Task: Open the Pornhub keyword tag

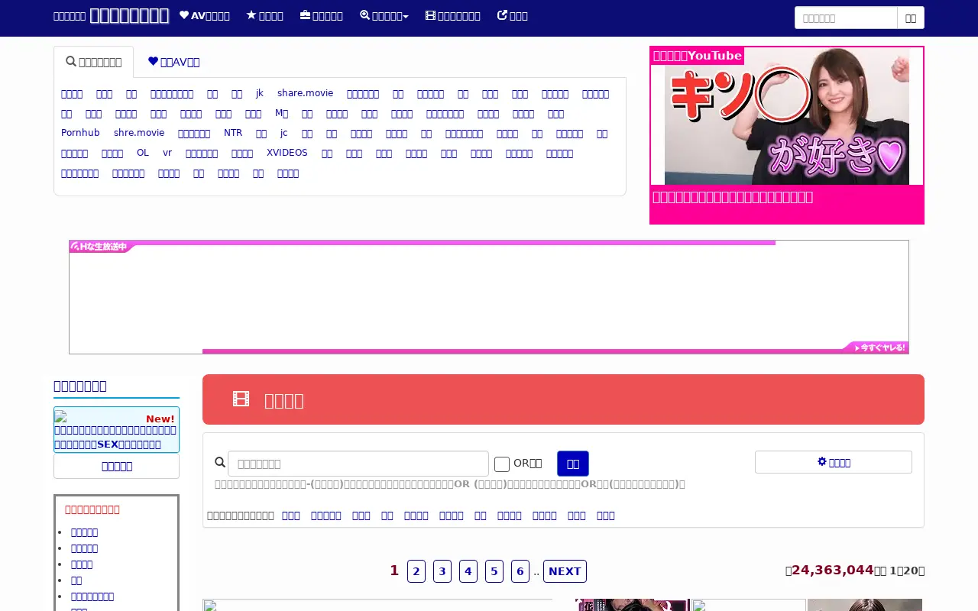Action: (80, 133)
